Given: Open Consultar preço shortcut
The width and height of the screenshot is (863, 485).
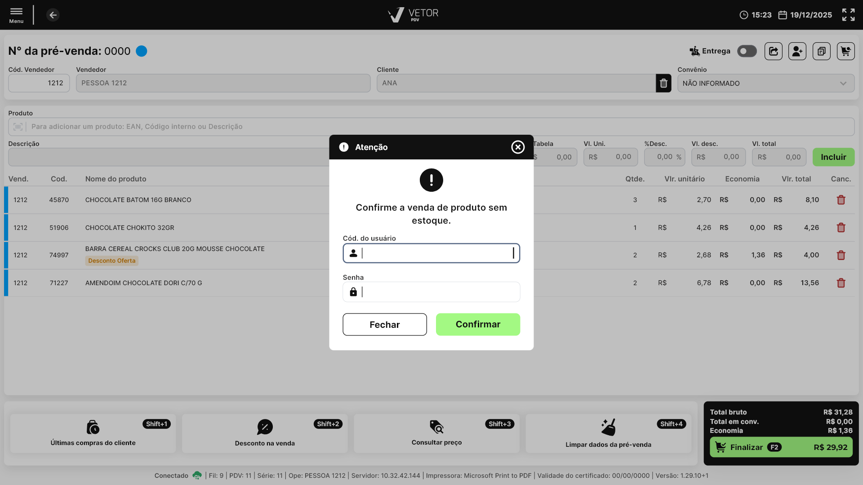Looking at the screenshot, I should click(x=436, y=433).
